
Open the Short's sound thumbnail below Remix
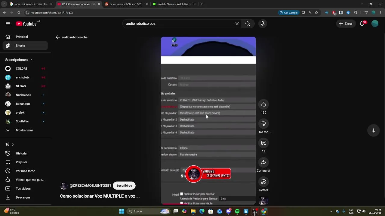tap(263, 200)
